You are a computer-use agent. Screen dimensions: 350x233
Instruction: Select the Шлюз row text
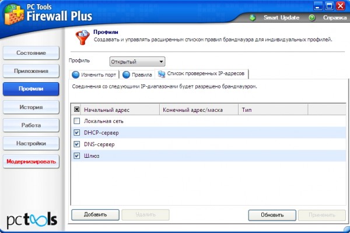[x=92, y=156]
